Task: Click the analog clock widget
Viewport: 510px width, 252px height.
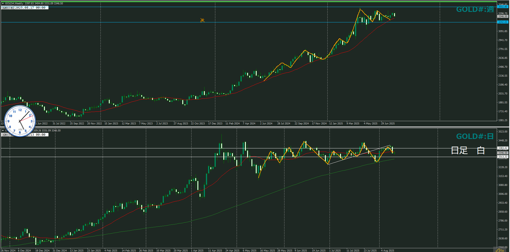Action: 20,121
